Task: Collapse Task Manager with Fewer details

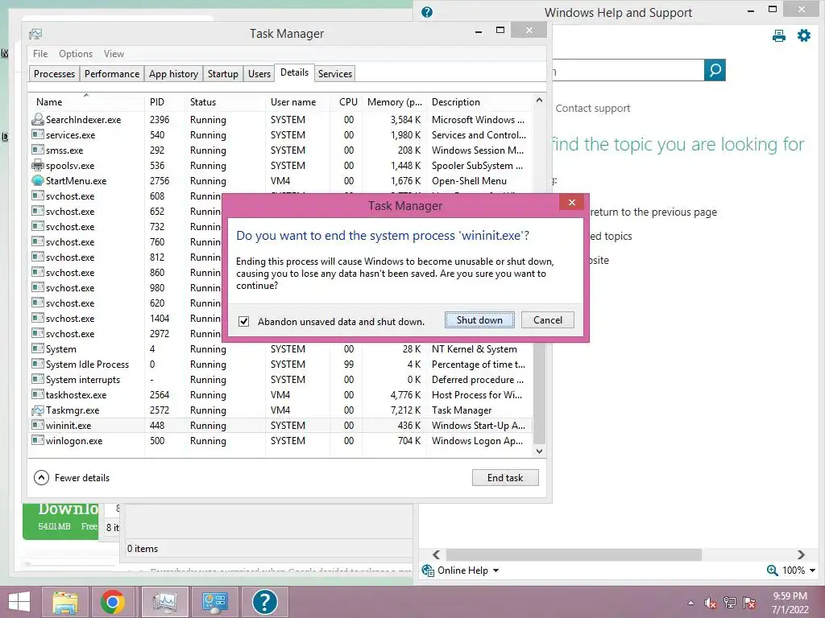Action: (x=72, y=478)
